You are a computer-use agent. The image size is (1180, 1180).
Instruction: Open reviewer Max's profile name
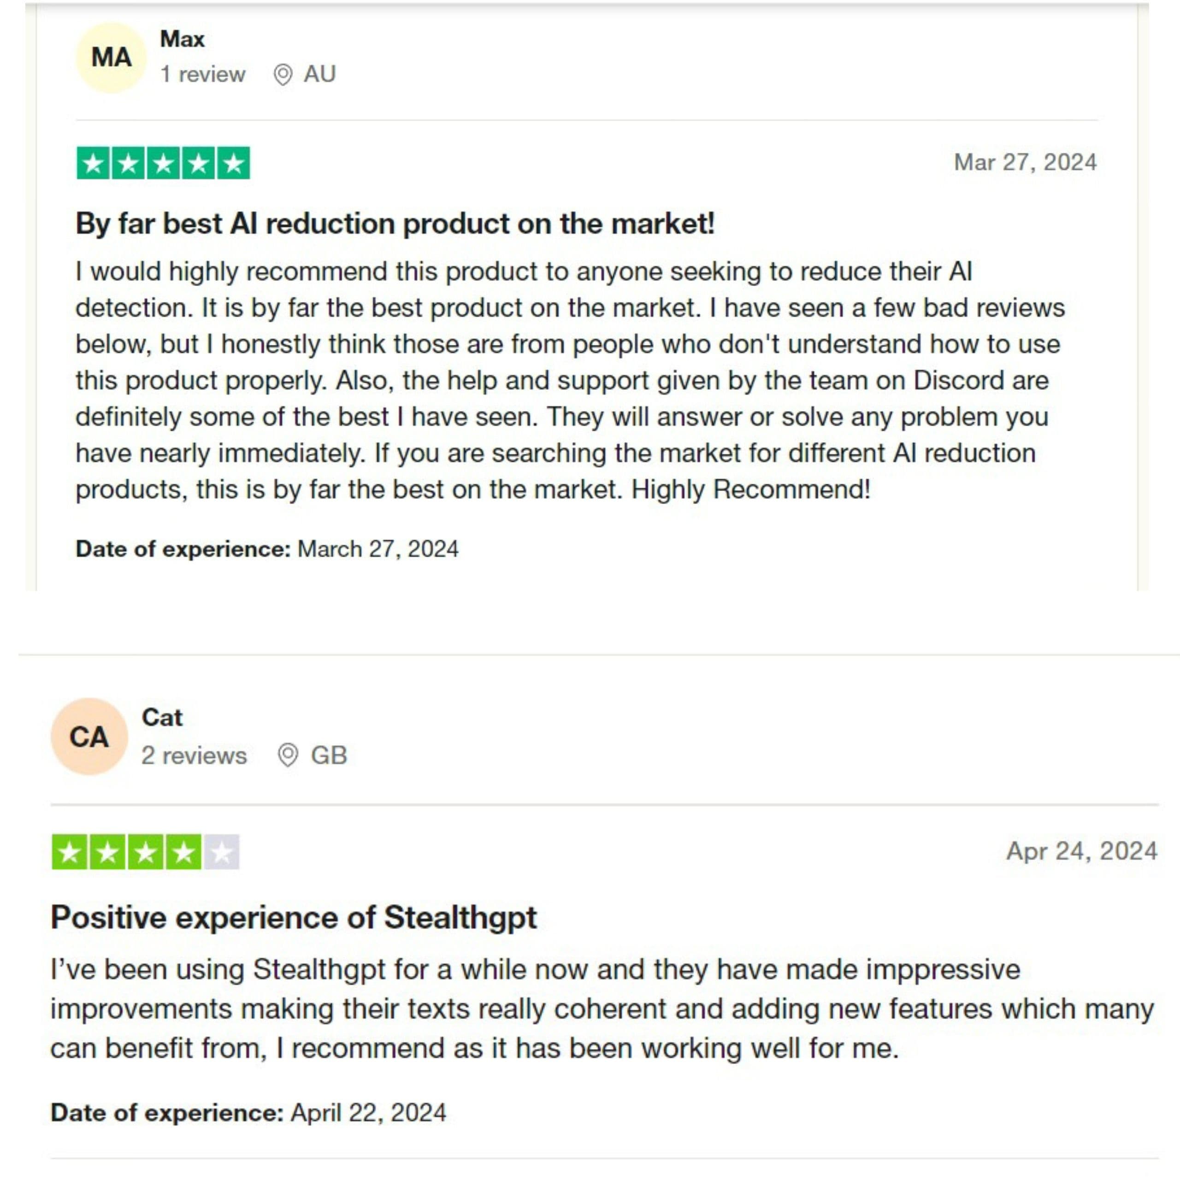pyautogui.click(x=182, y=39)
